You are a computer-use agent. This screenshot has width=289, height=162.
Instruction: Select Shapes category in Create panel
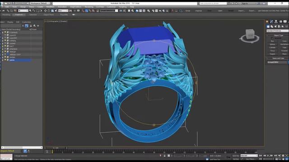[x=272, y=27]
